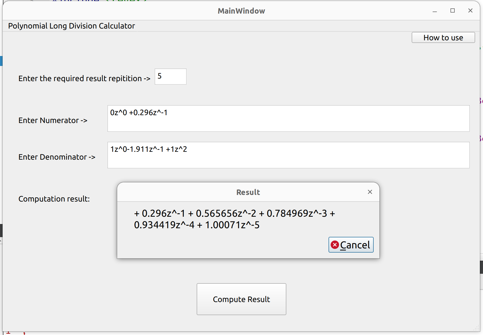The image size is (483, 335).
Task: Click the result text '+ 0.296z^-1 + 0.565656z^-2'
Action: point(195,214)
